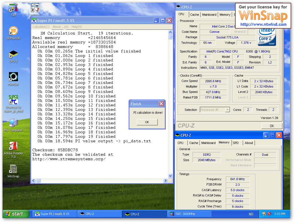Click the Core Speed value 2995.6 MHz

click(x=213, y=81)
